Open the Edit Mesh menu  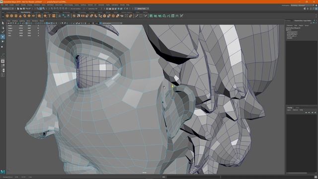[50, 4]
